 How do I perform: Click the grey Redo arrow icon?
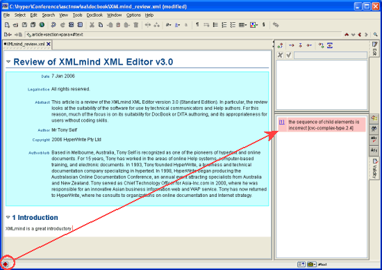63,25
